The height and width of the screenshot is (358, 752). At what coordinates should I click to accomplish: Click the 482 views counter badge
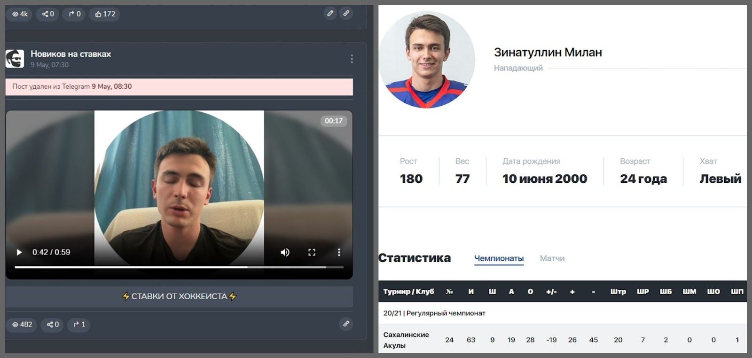[22, 325]
